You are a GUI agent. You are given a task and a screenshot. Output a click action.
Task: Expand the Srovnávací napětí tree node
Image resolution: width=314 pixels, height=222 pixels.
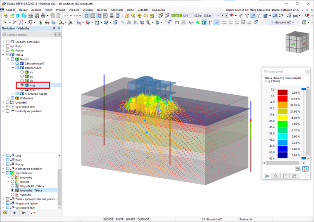point(13,94)
